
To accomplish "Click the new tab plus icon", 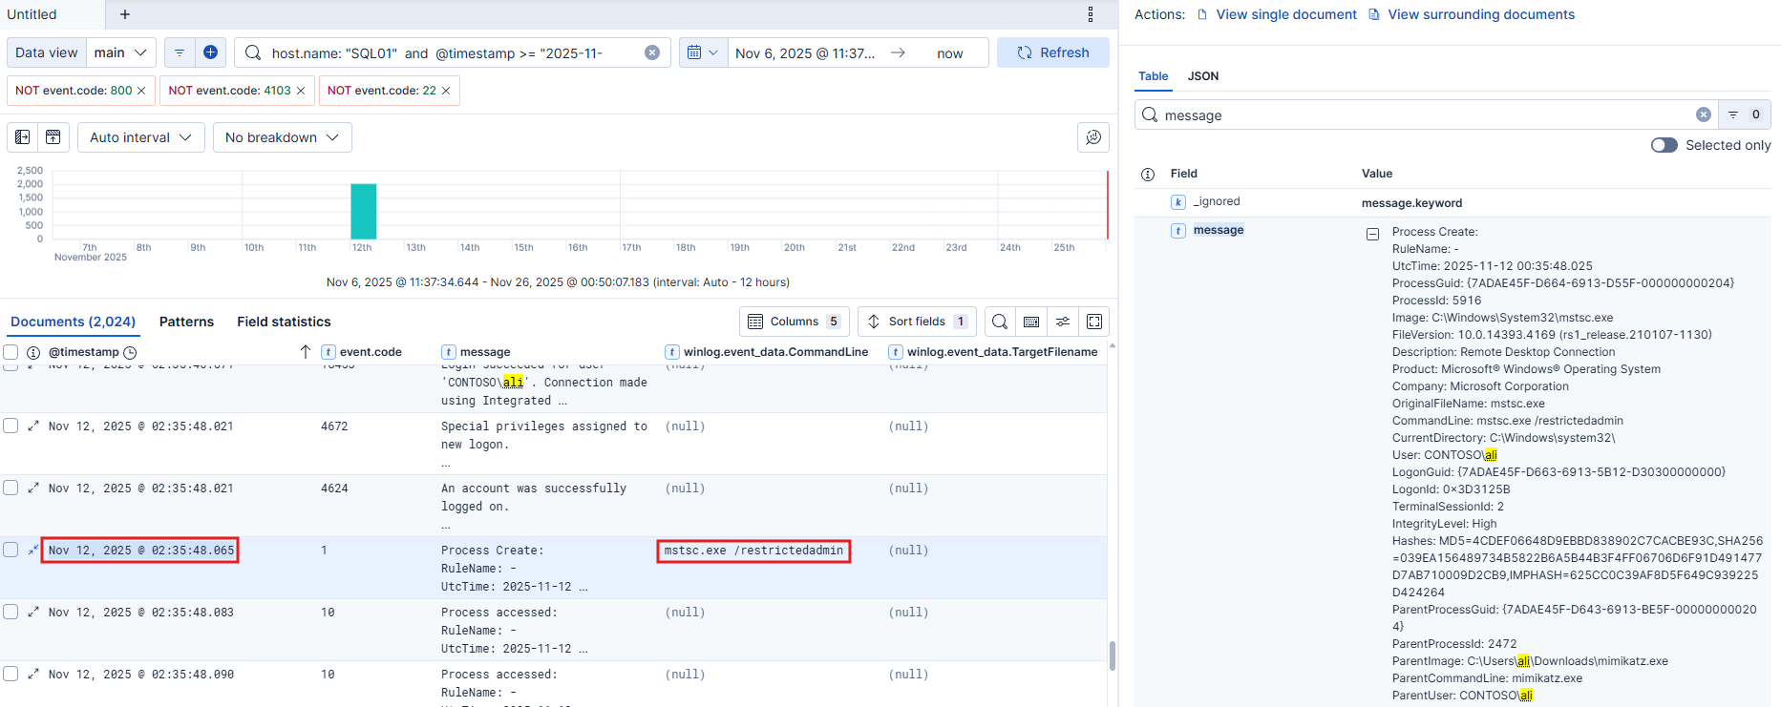I will click(x=125, y=14).
